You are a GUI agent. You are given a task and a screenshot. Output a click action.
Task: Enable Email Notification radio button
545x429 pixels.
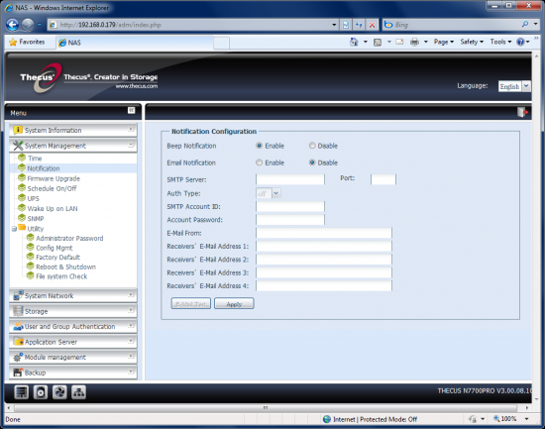[259, 162]
